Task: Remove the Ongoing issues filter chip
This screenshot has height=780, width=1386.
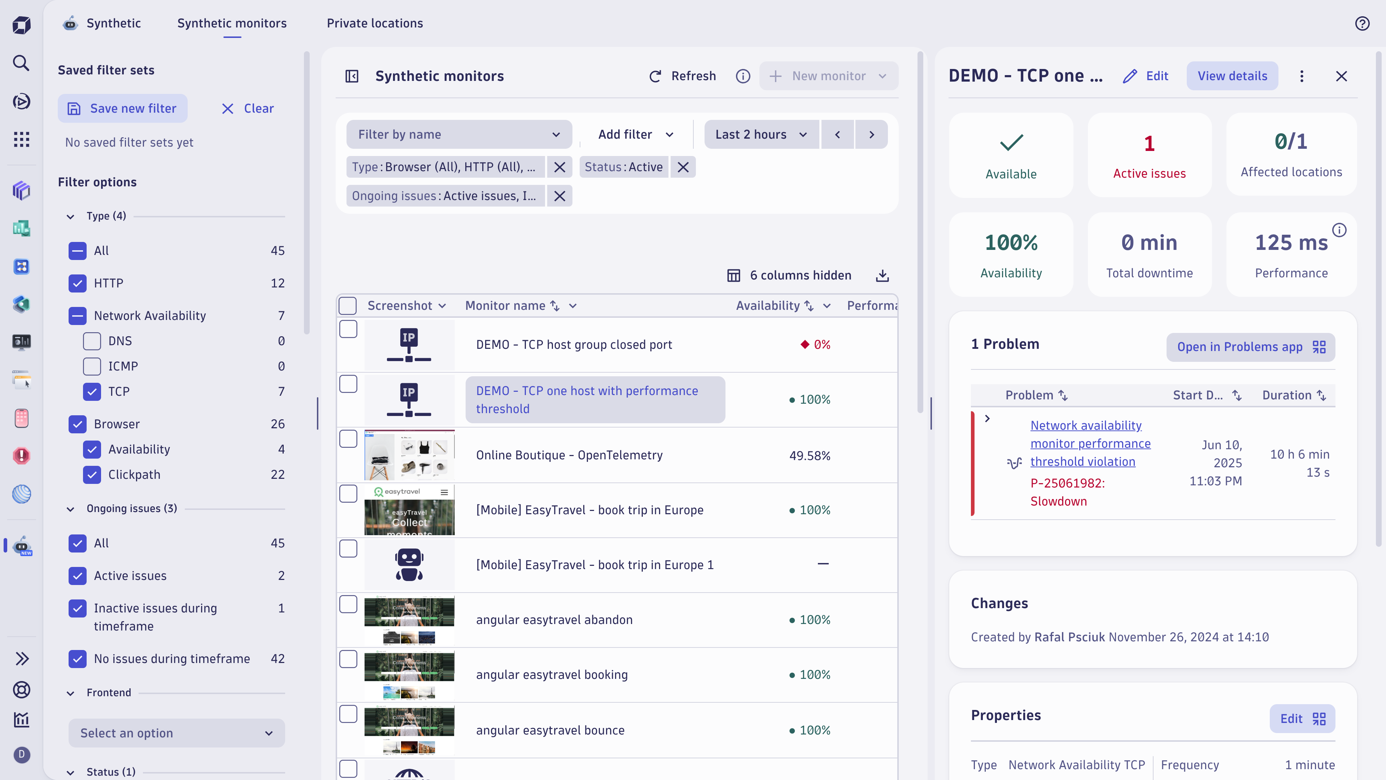Action: (559, 196)
